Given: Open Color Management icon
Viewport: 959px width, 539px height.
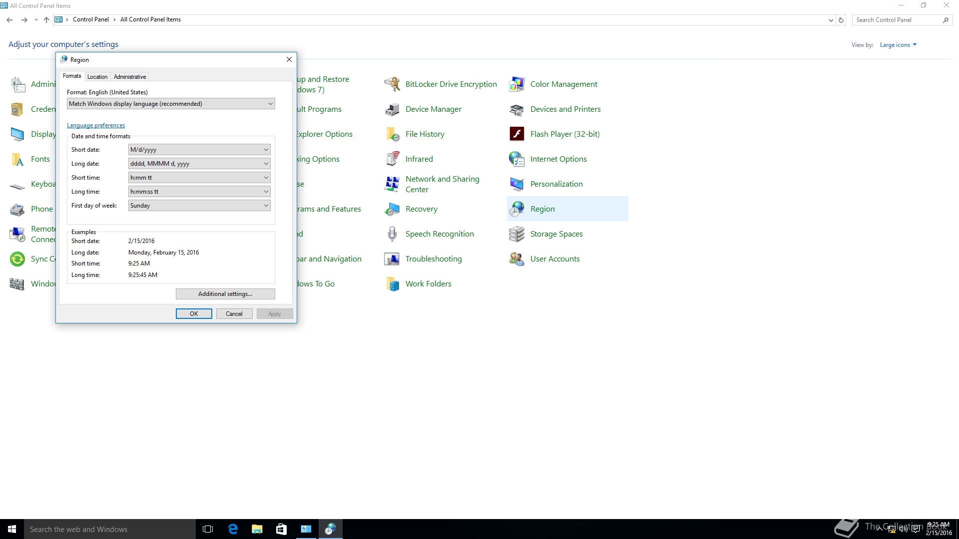Looking at the screenshot, I should pyautogui.click(x=516, y=84).
